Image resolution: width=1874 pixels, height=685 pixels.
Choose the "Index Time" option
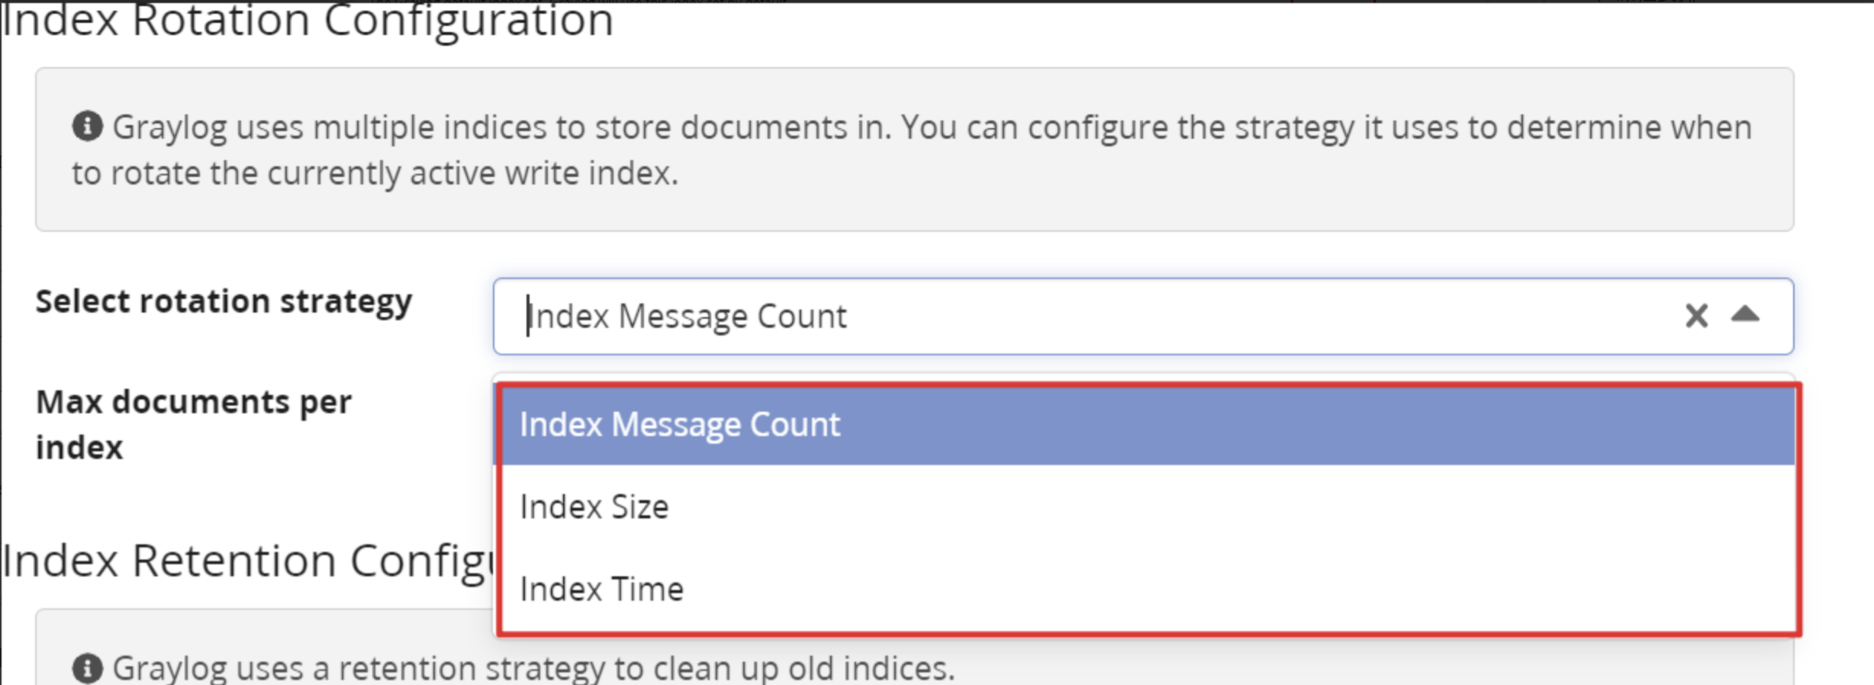click(x=602, y=590)
